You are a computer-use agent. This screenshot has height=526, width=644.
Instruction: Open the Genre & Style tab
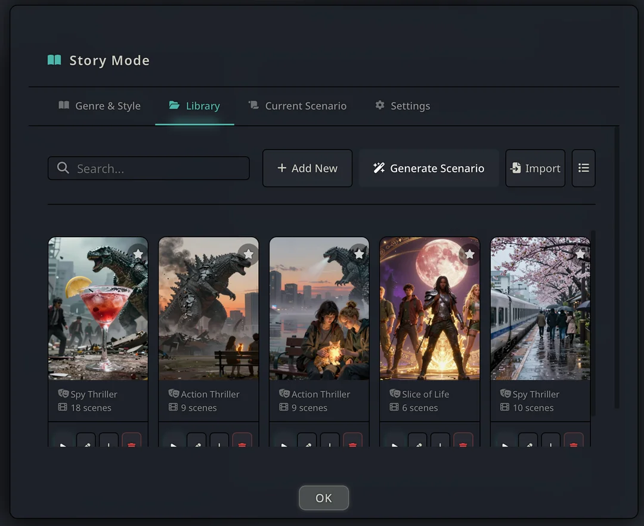(x=100, y=106)
